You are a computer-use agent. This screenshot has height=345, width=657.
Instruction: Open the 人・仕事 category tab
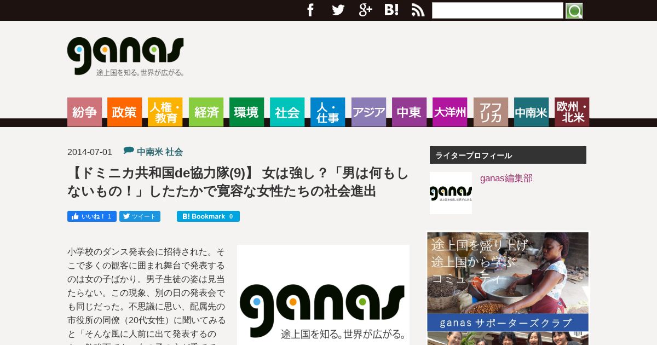click(327, 112)
